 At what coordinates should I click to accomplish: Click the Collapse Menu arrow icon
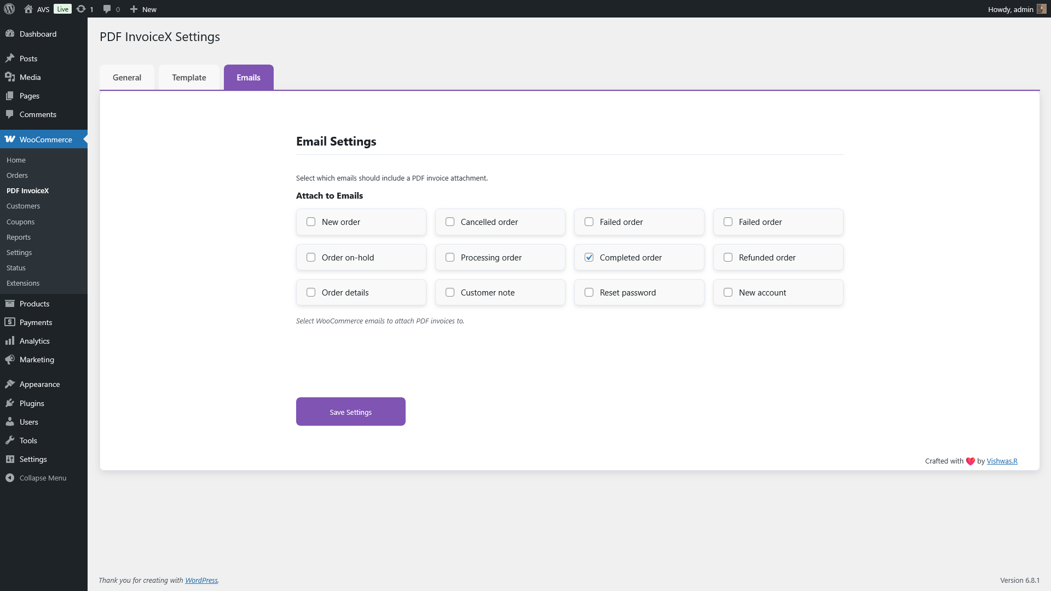[10, 478]
